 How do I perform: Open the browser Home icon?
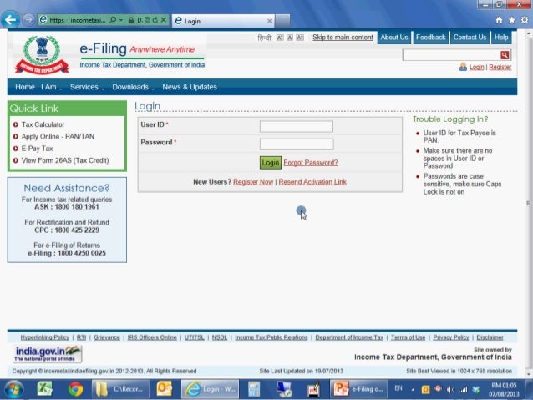point(499,20)
